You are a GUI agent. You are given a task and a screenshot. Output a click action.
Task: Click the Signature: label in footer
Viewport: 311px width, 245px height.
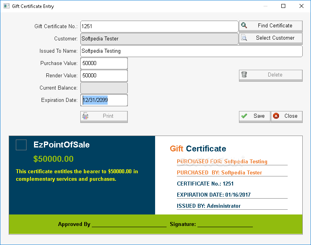(183, 224)
